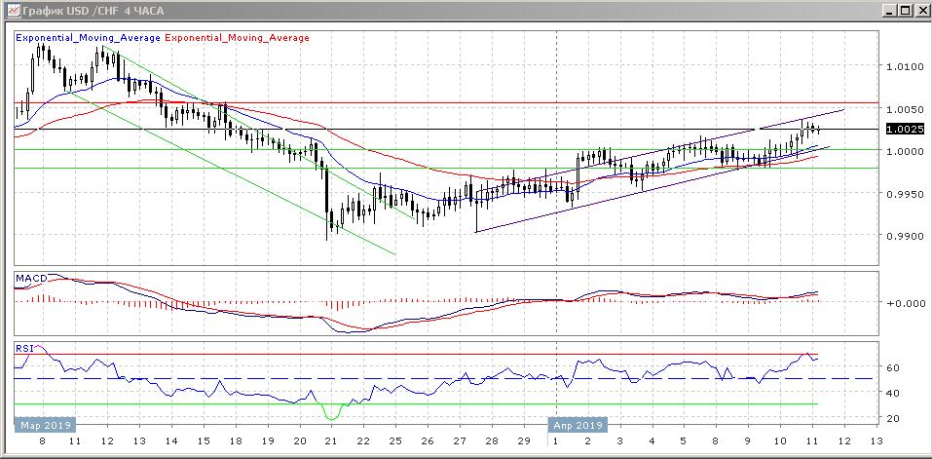Click the RSI panel label
The width and height of the screenshot is (932, 459).
tap(24, 349)
